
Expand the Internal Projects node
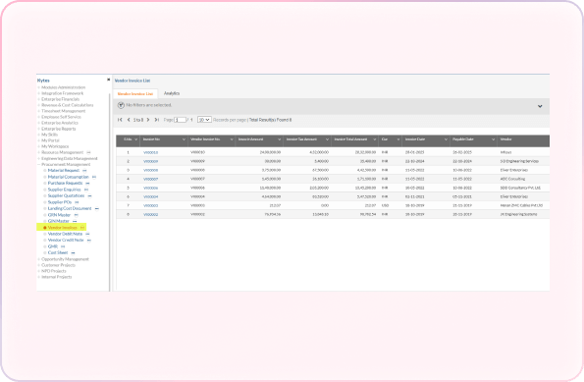click(x=38, y=277)
